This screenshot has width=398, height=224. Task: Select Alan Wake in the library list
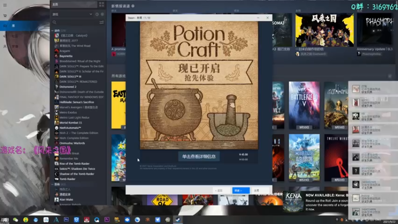(x=66, y=200)
